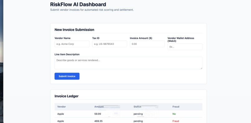Focus the Line Item Description textarea
Viewport: 251px width, 123px height.
coord(128,63)
